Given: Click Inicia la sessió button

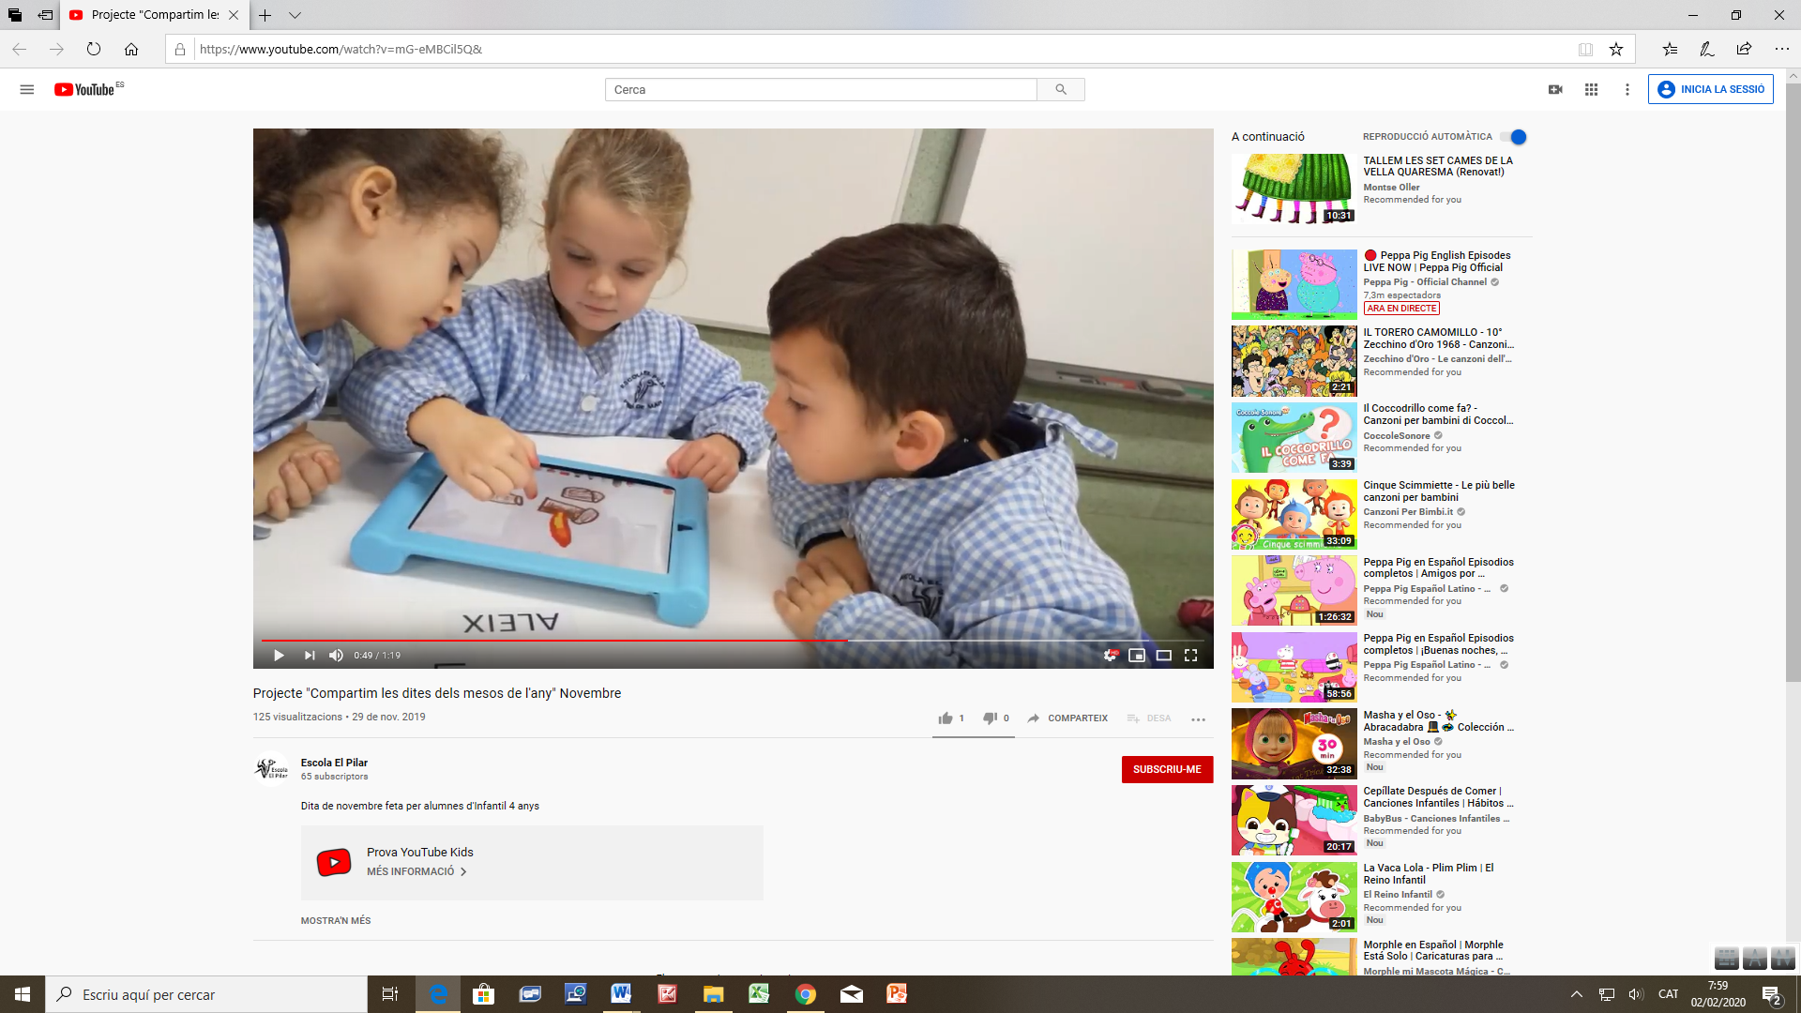Looking at the screenshot, I should point(1710,89).
